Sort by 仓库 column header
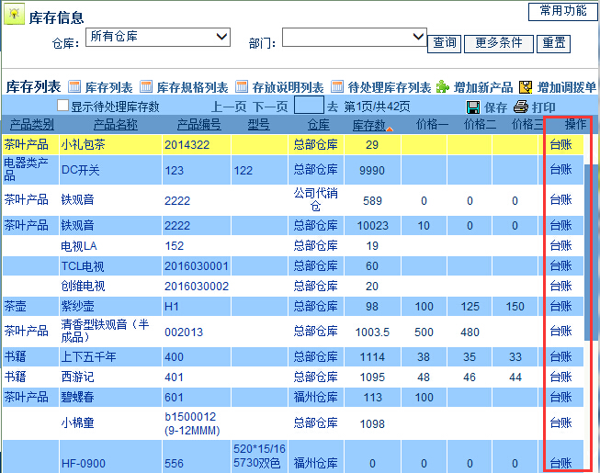The image size is (600, 473). [318, 125]
